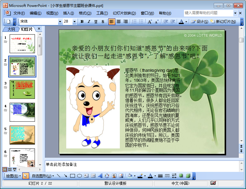Select the pointer (select objects) tool
246x189 pixels.
tap(25, 176)
